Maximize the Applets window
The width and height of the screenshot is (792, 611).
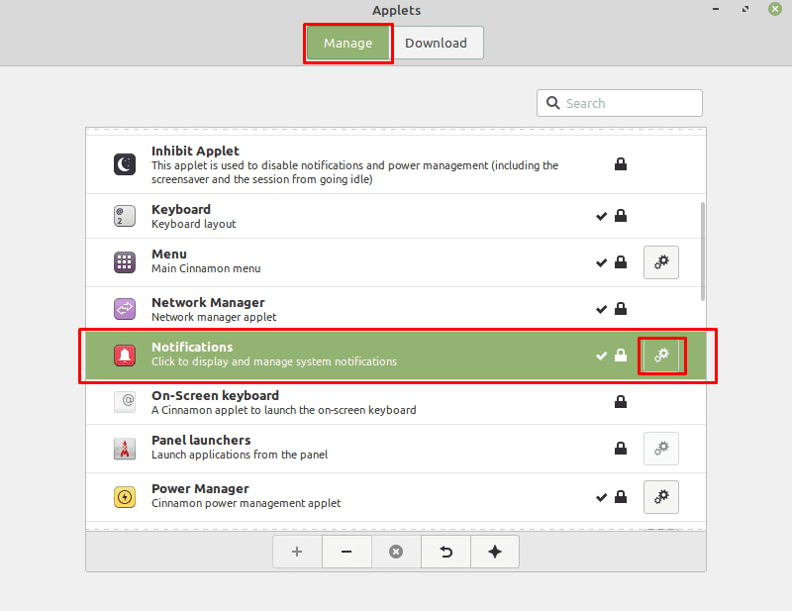point(745,9)
